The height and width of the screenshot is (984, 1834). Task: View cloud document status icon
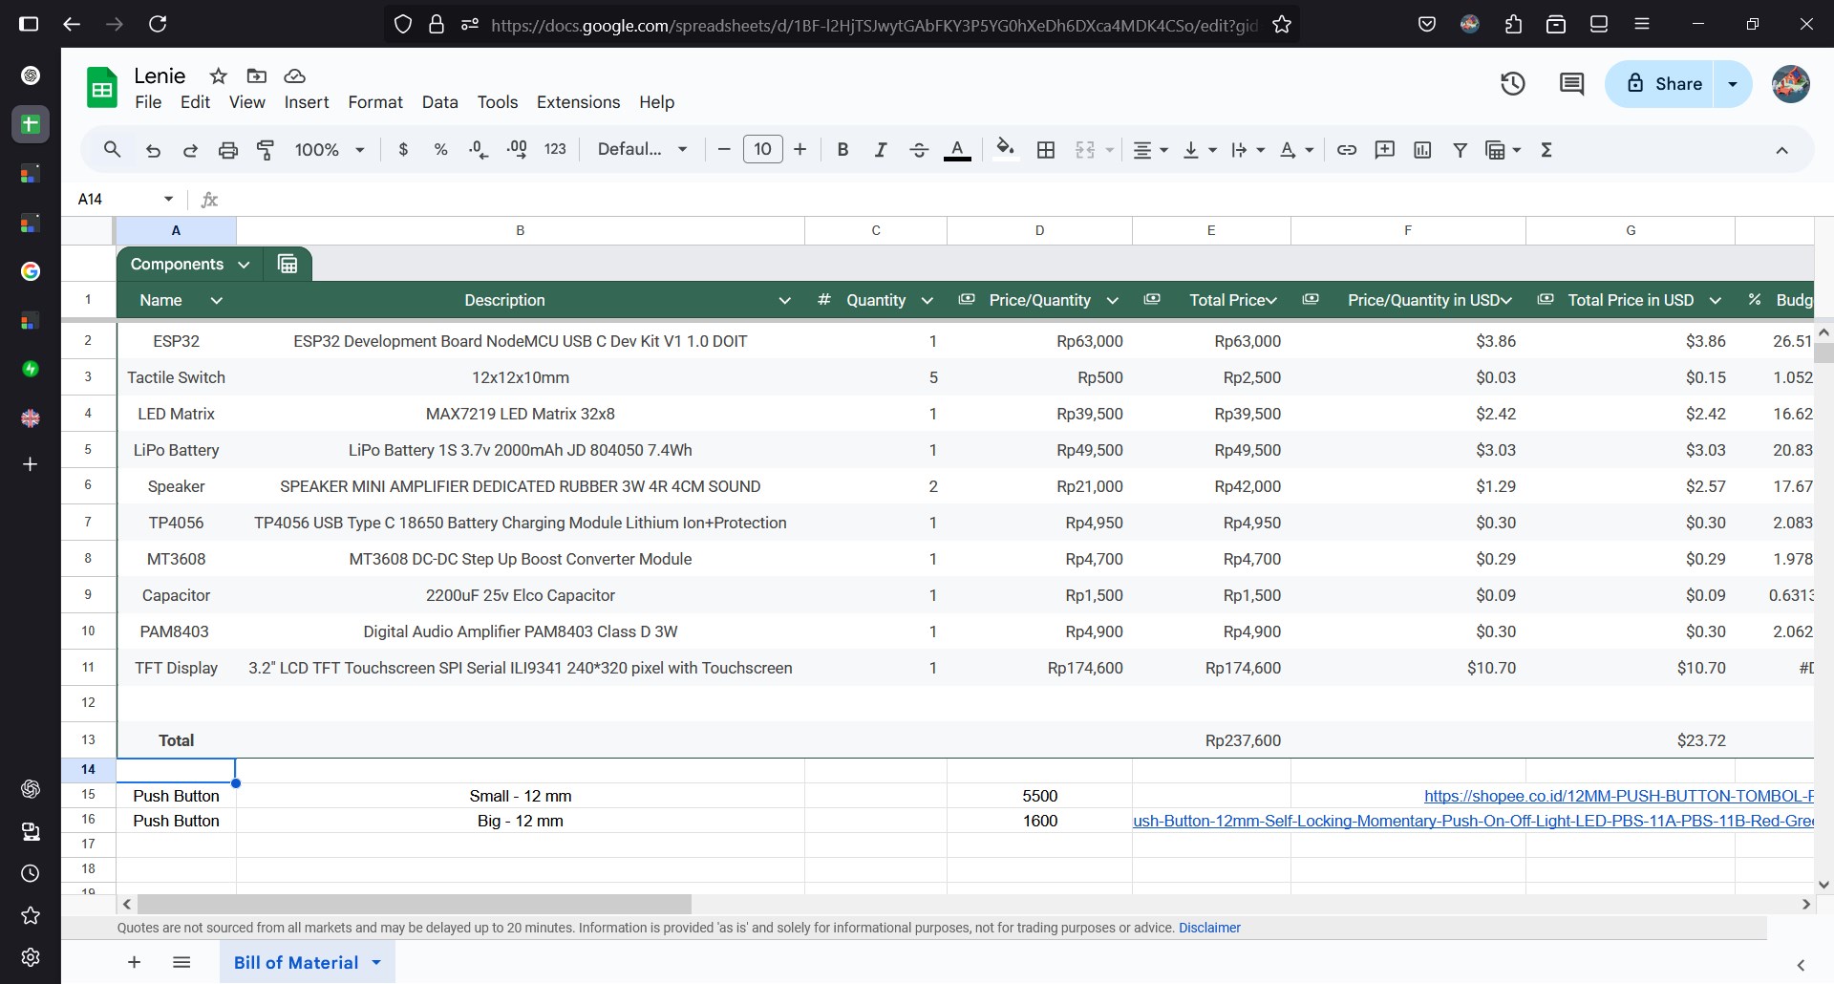tap(295, 75)
